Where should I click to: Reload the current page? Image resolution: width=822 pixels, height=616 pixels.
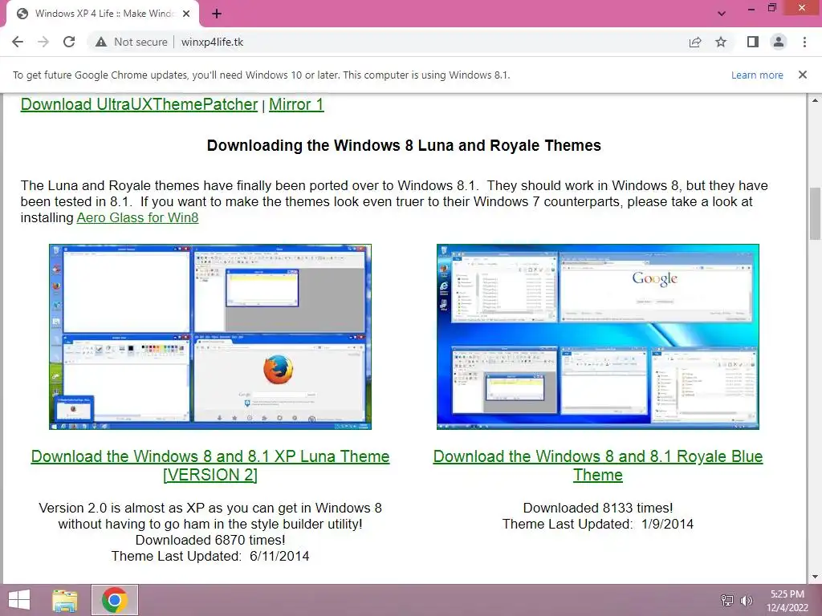tap(69, 42)
